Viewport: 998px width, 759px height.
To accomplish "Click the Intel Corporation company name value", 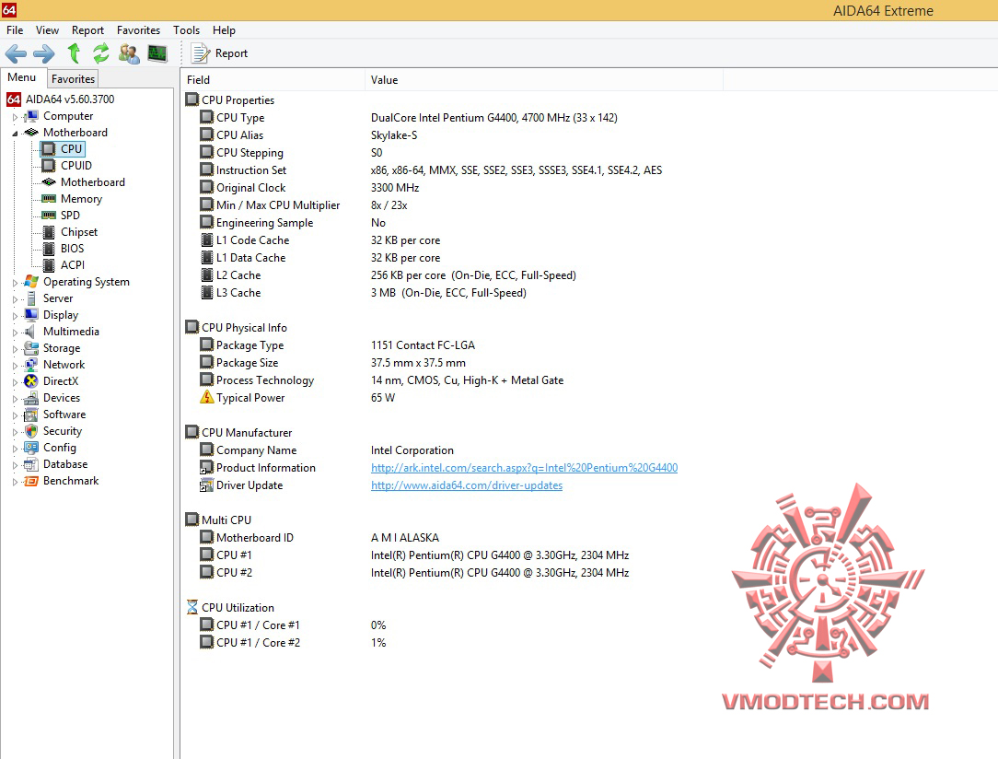I will [x=412, y=450].
